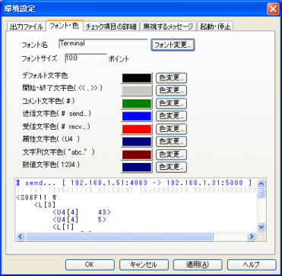
Task: Focus the フォント名 field showing Terminal
Action: pos(103,44)
